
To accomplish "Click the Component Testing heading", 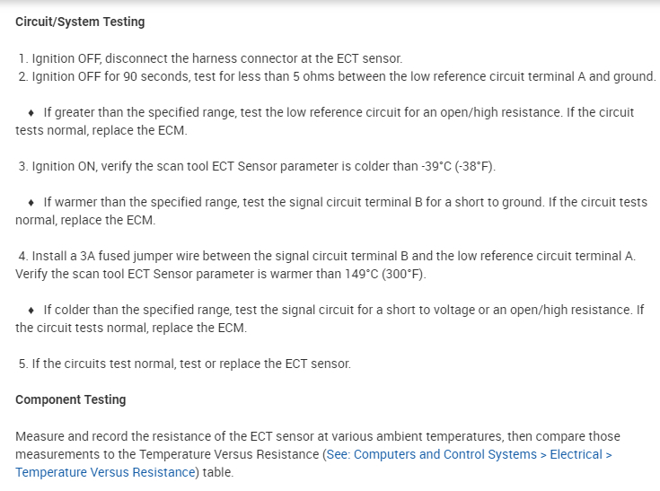I will [x=71, y=399].
